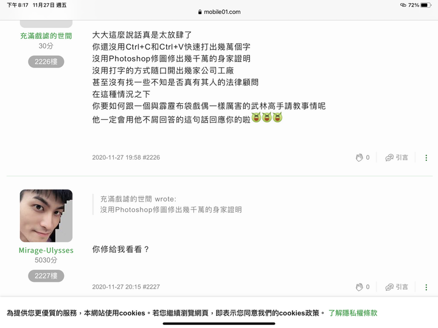Click the clap icon on post #2227
Image resolution: width=438 pixels, height=328 pixels.
(360, 287)
